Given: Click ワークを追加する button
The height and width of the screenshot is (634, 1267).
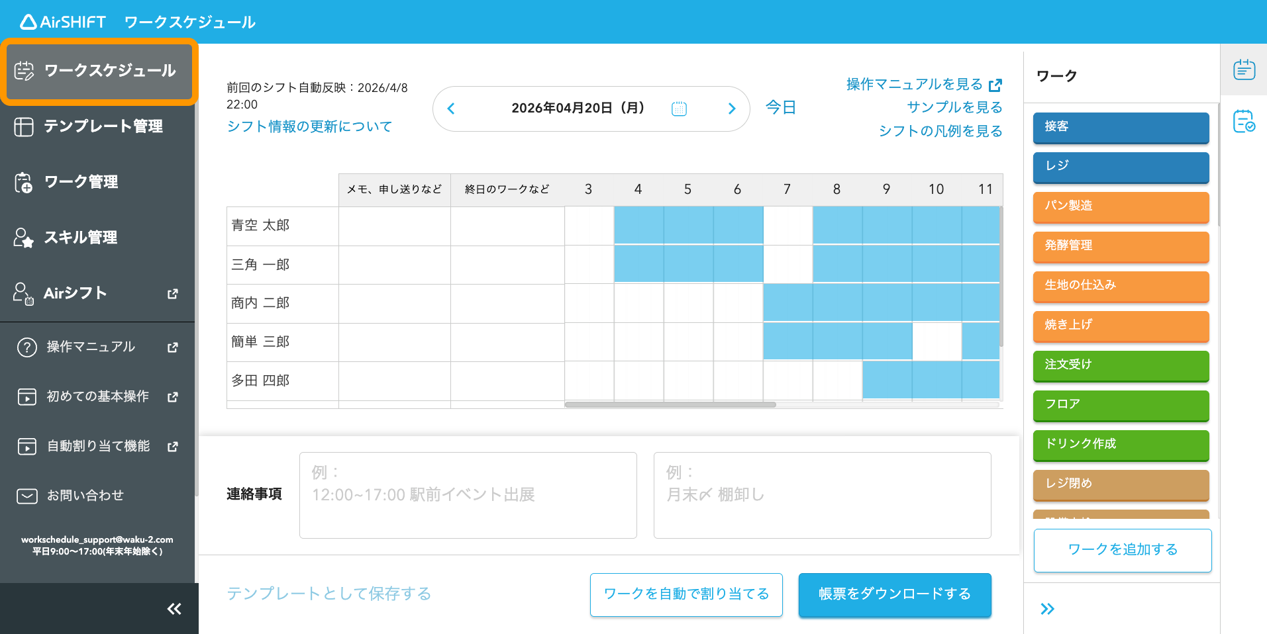Looking at the screenshot, I should pos(1123,550).
